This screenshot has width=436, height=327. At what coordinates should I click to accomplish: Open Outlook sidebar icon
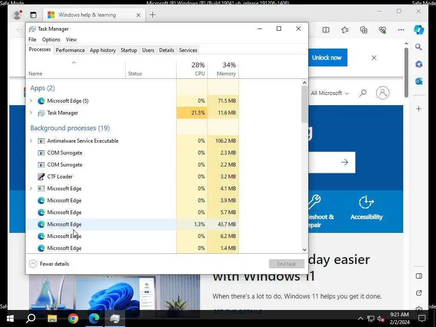coord(419,81)
